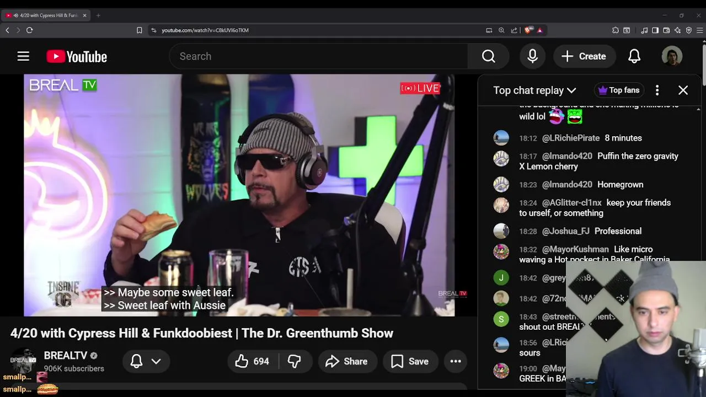Viewport: 706px width, 397px height.
Task: Open Leo AI sparkle icon
Action: 677,30
